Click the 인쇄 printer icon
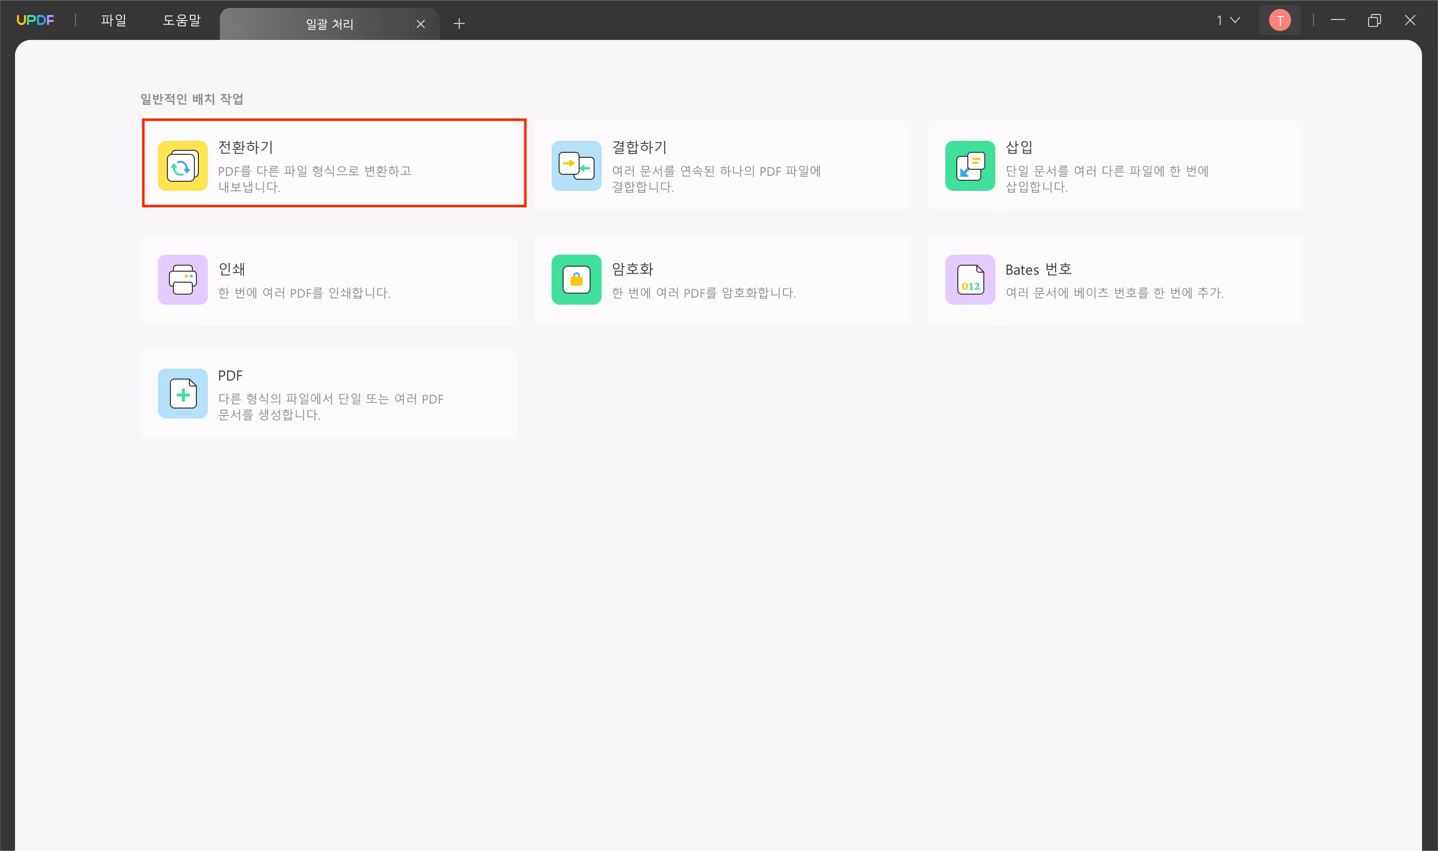The height and width of the screenshot is (851, 1438). (x=182, y=280)
